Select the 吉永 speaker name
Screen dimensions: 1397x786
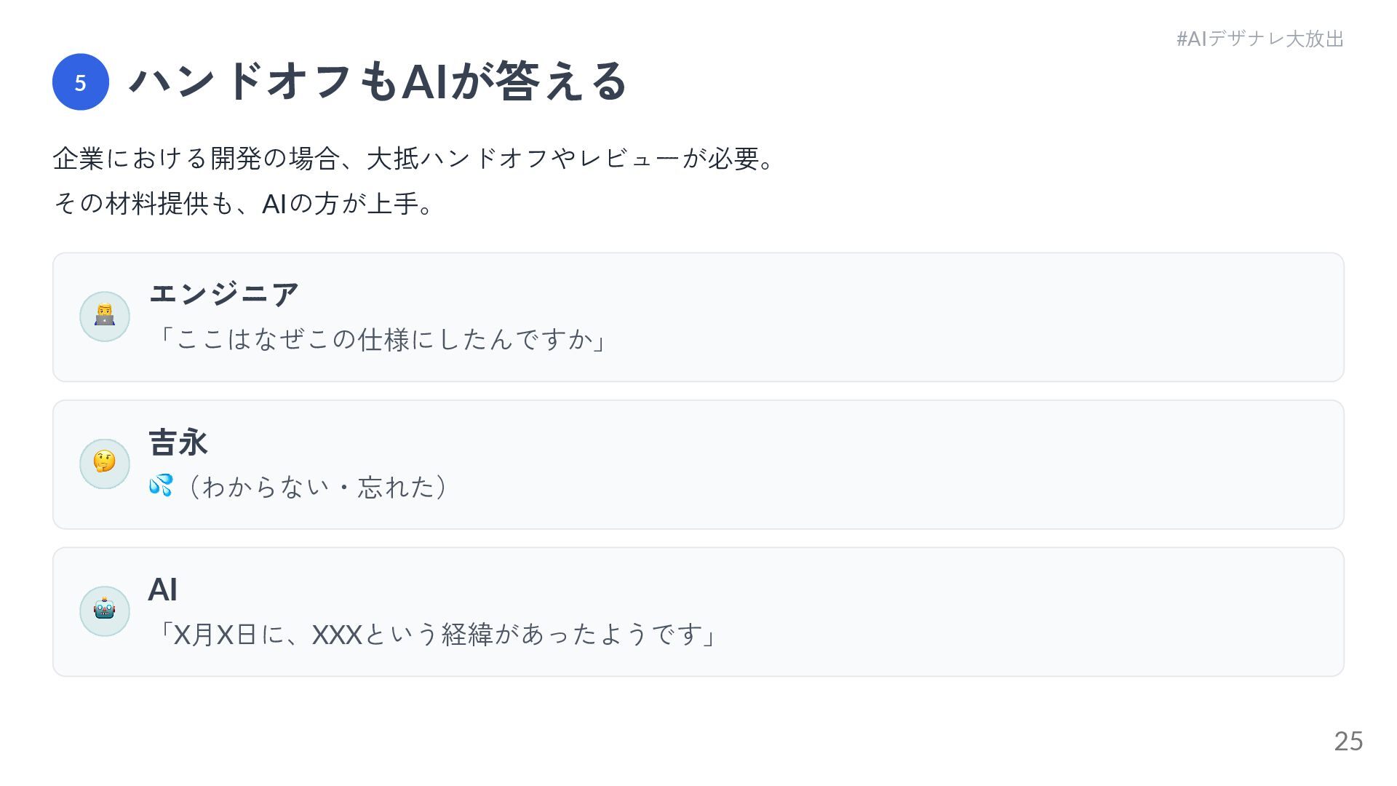178,442
